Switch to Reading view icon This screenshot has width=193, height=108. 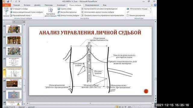coord(122,107)
